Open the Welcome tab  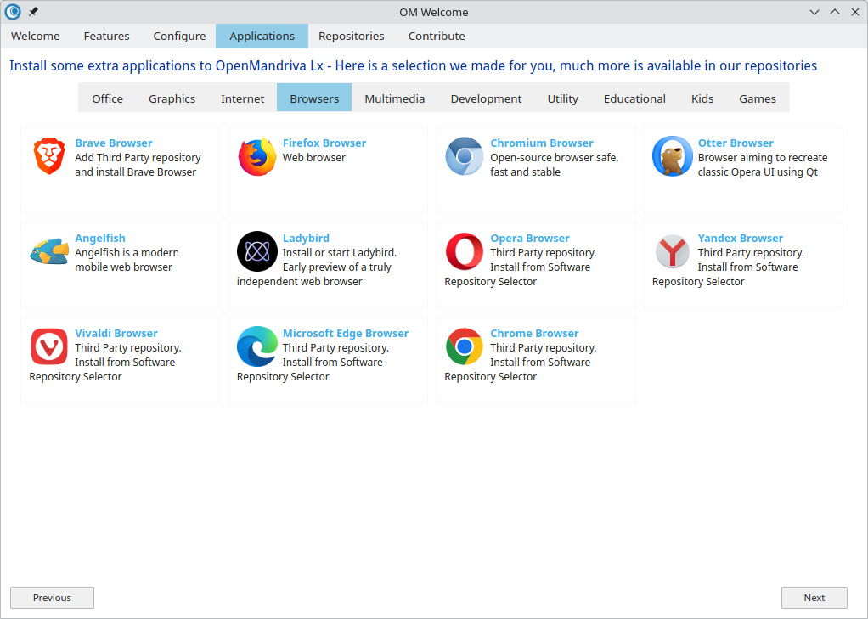(x=36, y=36)
